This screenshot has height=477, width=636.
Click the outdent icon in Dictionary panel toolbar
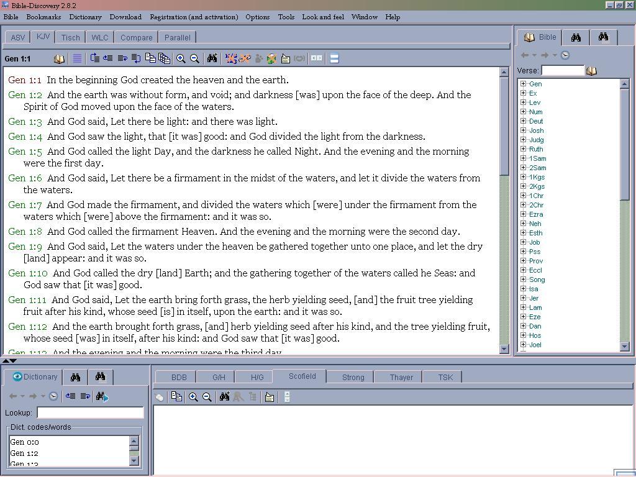[71, 396]
